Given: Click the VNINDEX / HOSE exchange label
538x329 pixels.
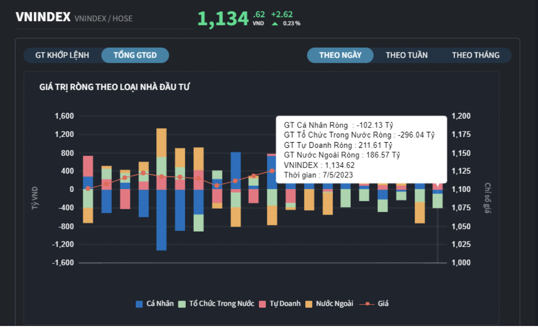Looking at the screenshot, I should tap(103, 18).
